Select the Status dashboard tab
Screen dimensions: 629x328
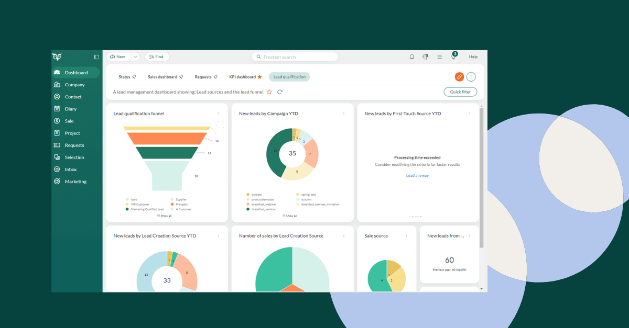click(x=124, y=77)
